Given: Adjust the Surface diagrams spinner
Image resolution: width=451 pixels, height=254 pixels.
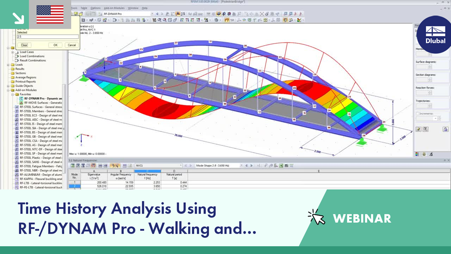Looking at the screenshot, I should pos(430,67).
